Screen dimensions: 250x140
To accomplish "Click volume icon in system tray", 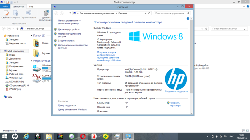I will point(217,137).
